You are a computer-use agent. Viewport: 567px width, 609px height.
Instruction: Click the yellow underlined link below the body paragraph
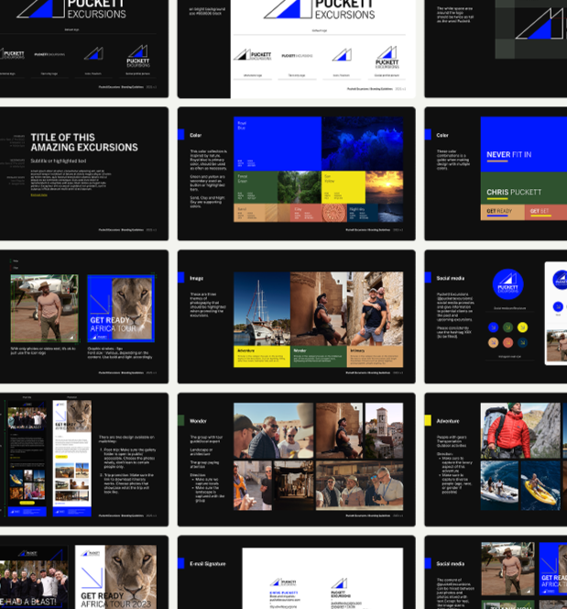click(38, 195)
